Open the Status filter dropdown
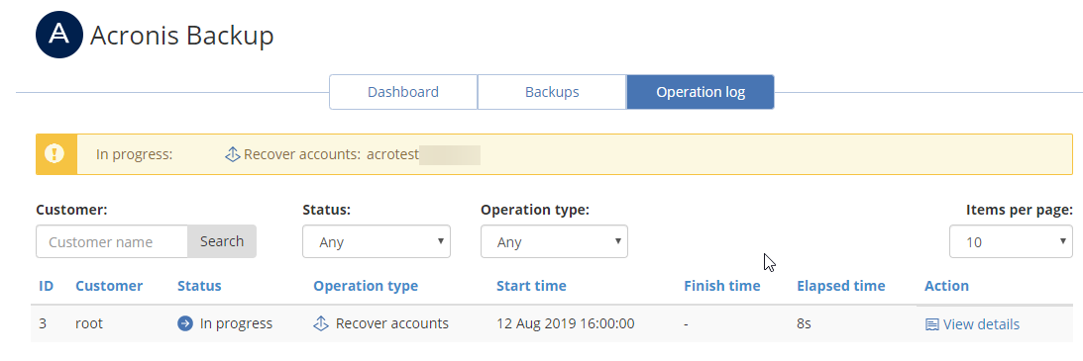 tap(377, 241)
